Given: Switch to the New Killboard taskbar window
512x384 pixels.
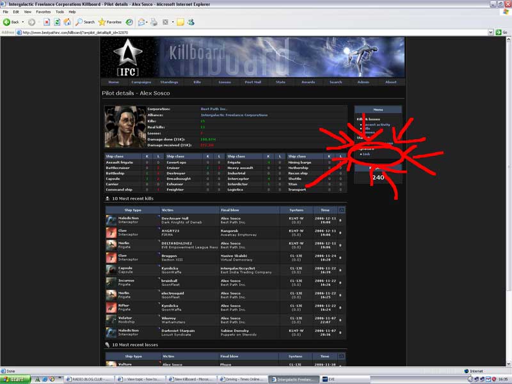Looking at the screenshot, I should pos(191,379).
